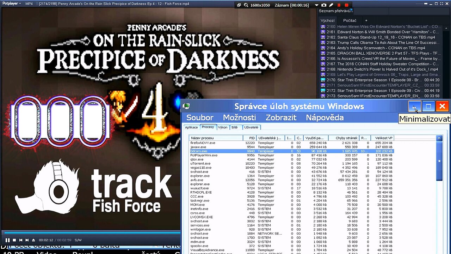The height and width of the screenshot is (254, 451).
Task: Sort by the Chyby stránek column header
Action: point(344,138)
